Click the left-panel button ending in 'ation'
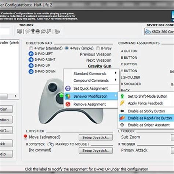Viewport: 174px width, 174px height. pyautogui.click(x=6, y=120)
